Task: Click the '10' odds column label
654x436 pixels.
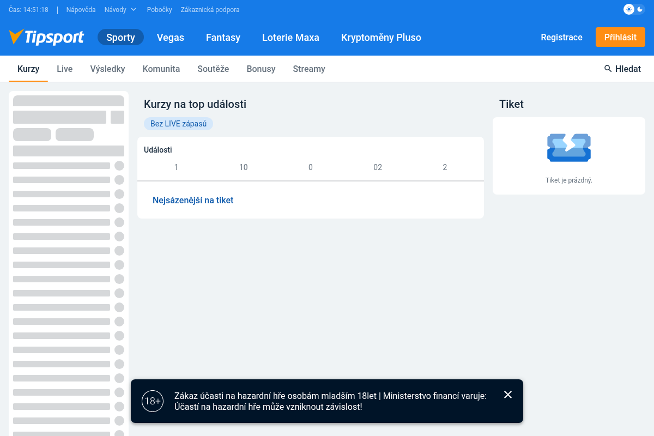Action: pyautogui.click(x=244, y=167)
